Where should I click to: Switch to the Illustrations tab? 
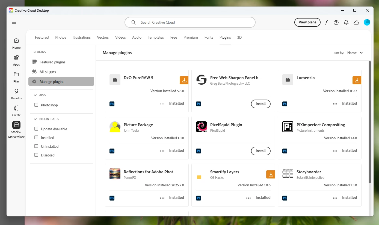click(x=82, y=37)
